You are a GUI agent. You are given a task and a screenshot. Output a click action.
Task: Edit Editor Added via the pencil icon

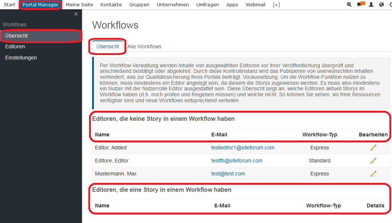coord(373,147)
